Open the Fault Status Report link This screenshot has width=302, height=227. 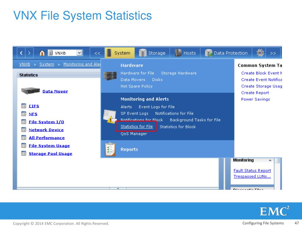(x=252, y=171)
